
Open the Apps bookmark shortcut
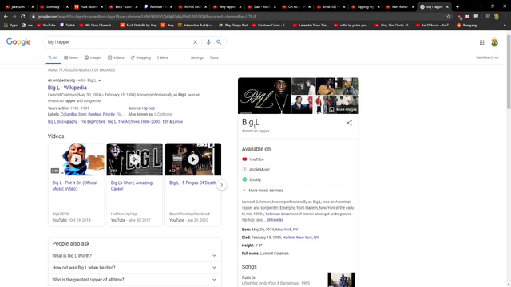(10, 25)
